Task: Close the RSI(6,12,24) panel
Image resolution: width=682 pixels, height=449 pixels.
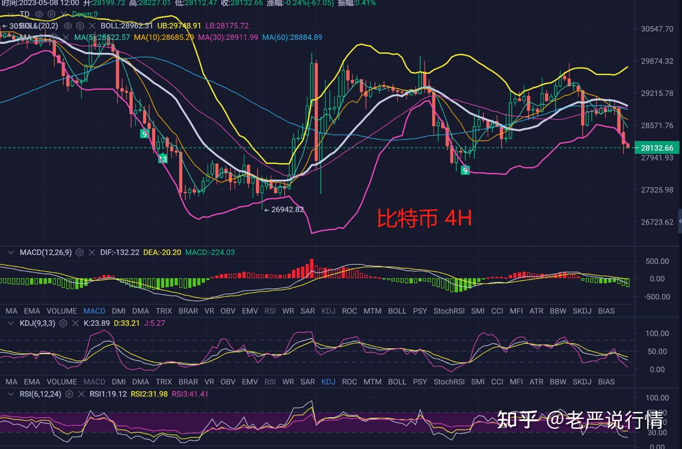Action: coord(81,394)
